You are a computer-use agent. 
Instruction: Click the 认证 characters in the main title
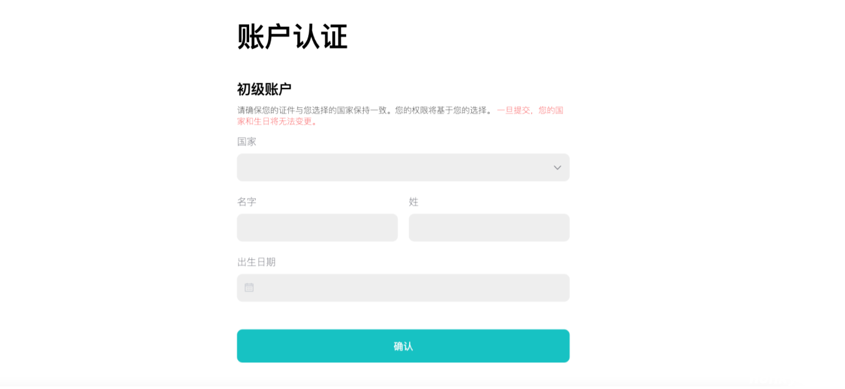tap(321, 37)
